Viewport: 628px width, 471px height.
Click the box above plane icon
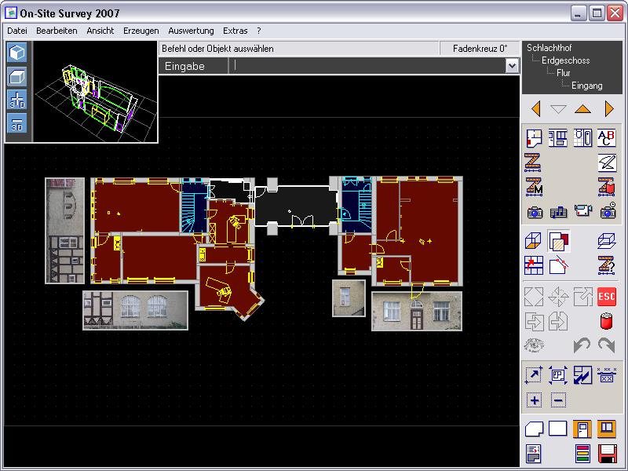[x=606, y=241]
